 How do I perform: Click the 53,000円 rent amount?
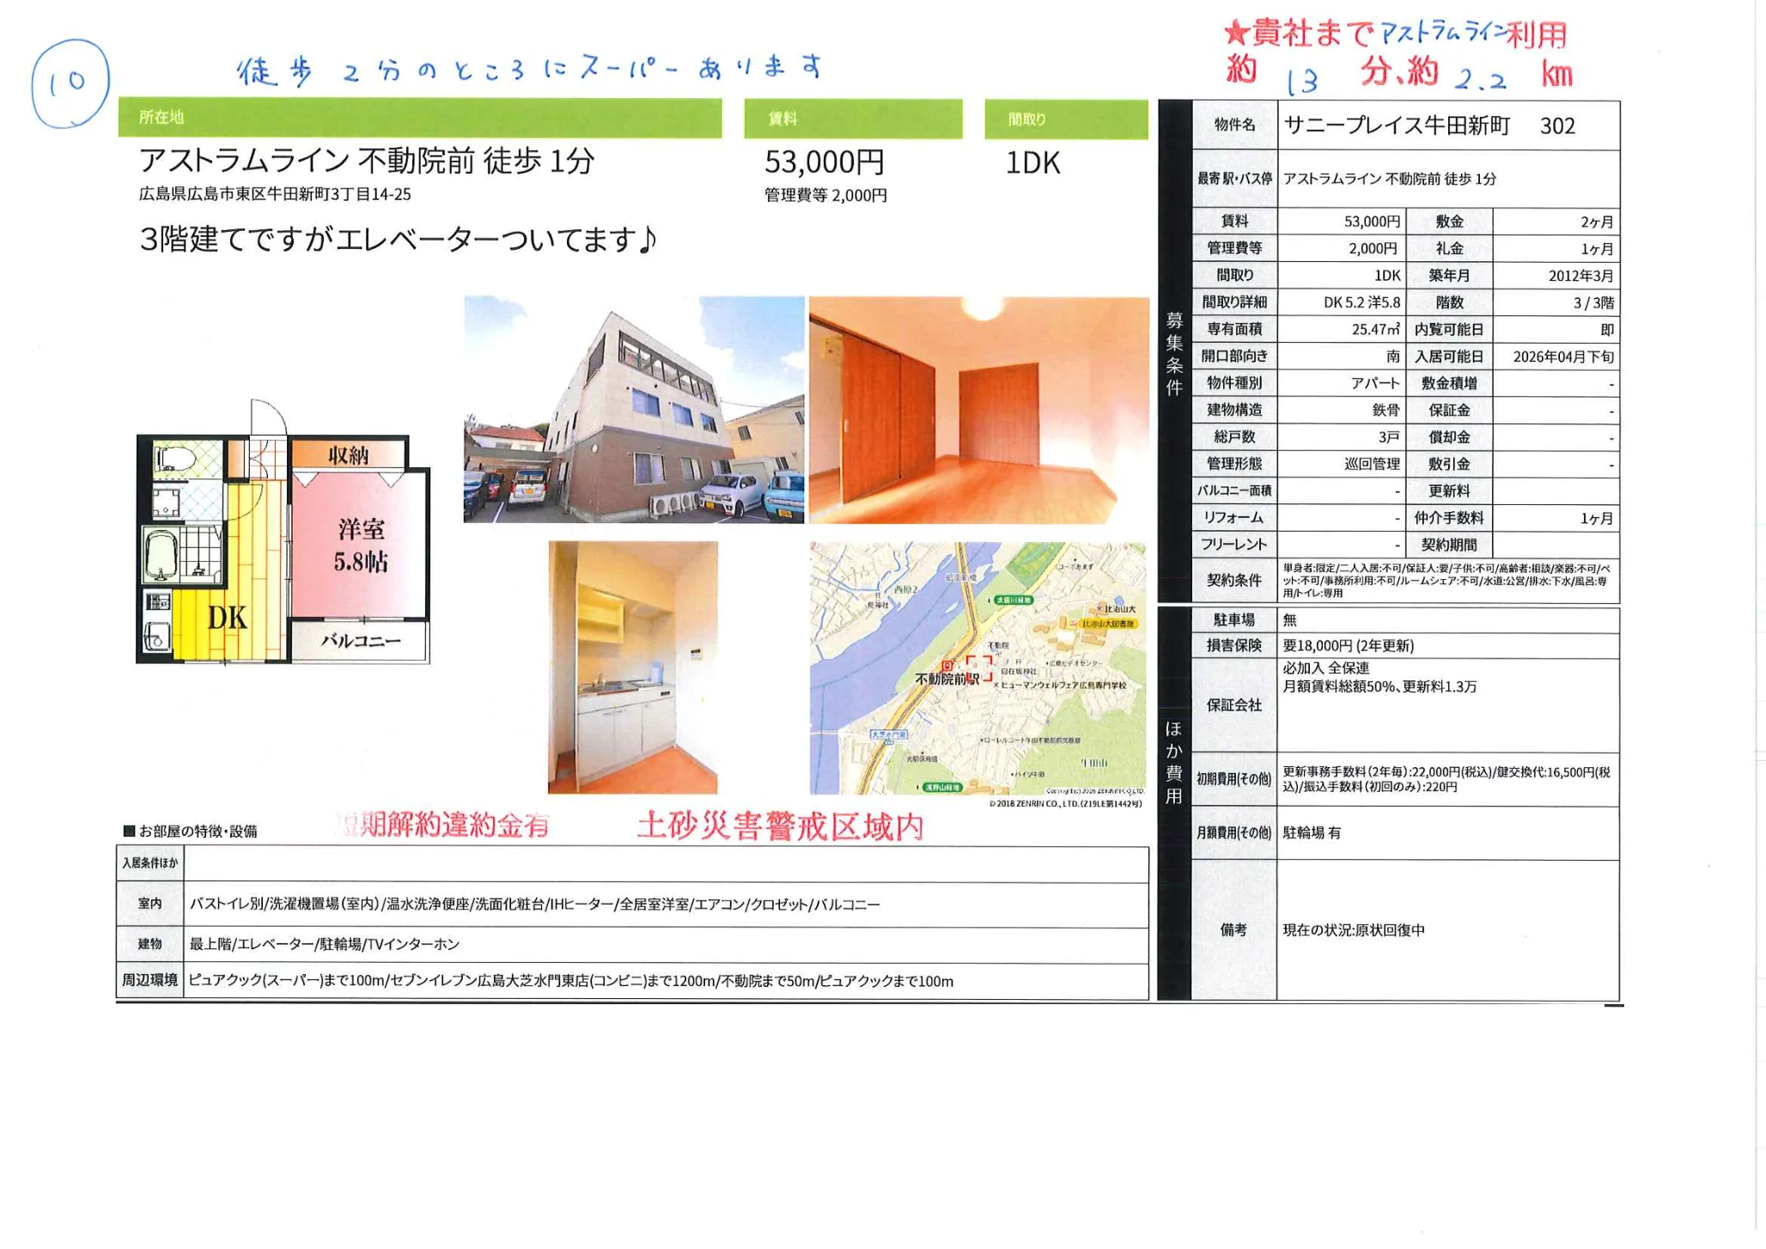[x=825, y=163]
